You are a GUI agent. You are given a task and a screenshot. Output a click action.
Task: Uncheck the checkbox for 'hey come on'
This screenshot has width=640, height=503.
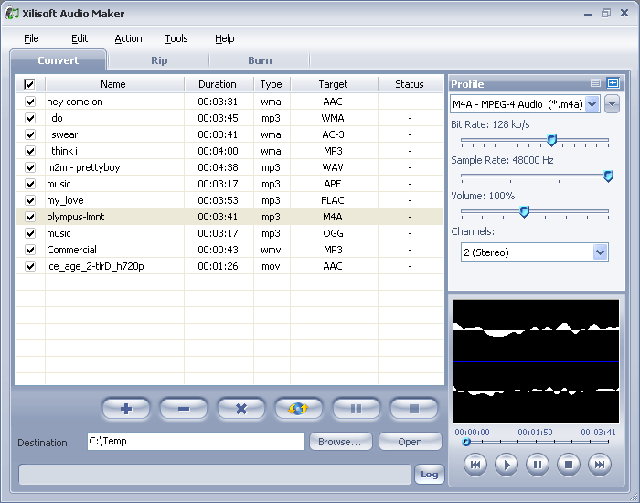click(x=30, y=102)
